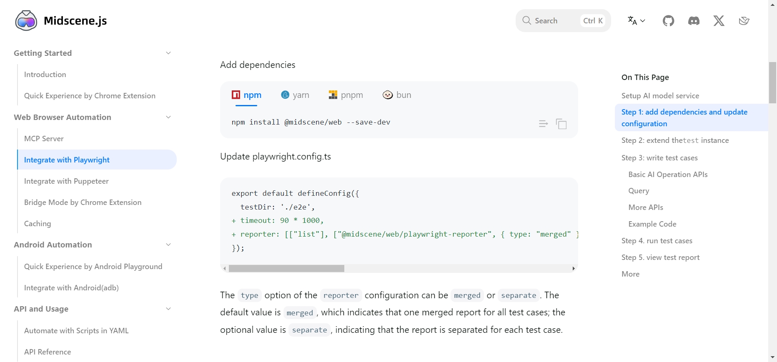Click the Search input box
Screen dimensions: 777x362
(563, 20)
